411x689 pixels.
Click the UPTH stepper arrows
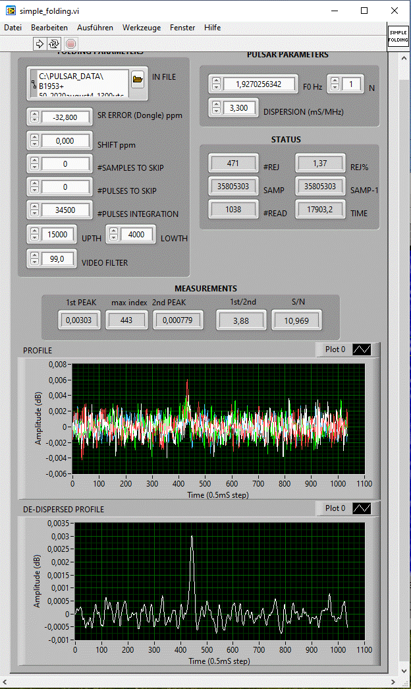[x=35, y=234]
